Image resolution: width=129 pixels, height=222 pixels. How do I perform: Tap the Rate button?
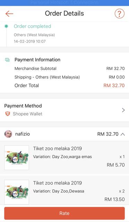pyautogui.click(x=64, y=213)
